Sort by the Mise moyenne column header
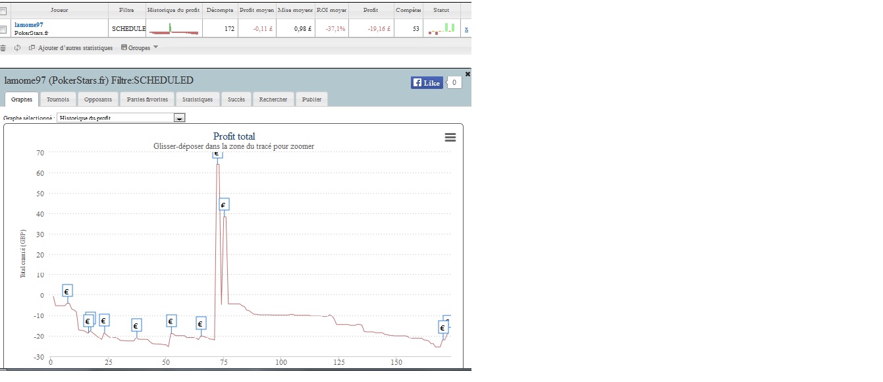 click(x=296, y=11)
